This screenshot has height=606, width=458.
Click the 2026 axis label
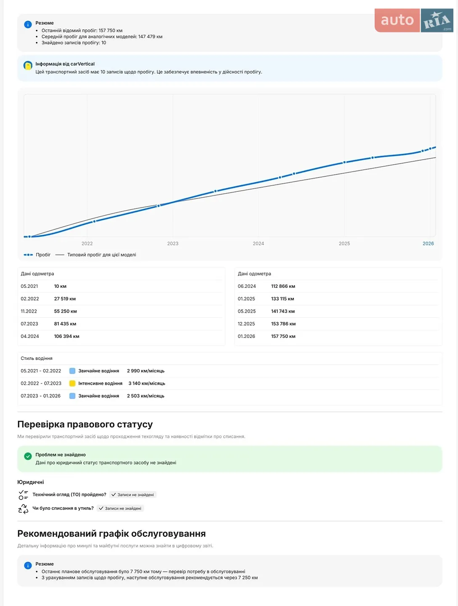point(428,244)
